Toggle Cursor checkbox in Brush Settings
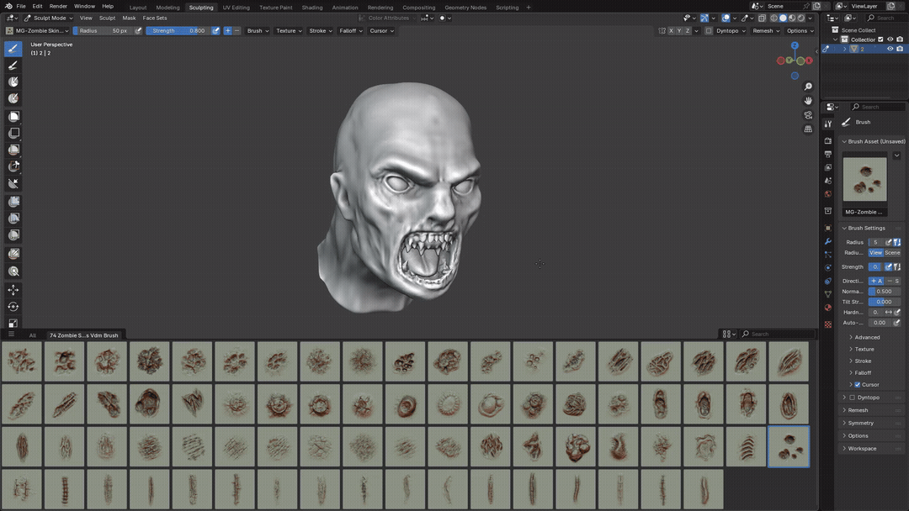This screenshot has width=909, height=511. [x=858, y=384]
